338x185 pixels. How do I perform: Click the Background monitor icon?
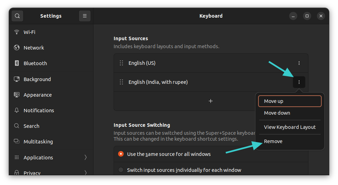click(x=16, y=79)
